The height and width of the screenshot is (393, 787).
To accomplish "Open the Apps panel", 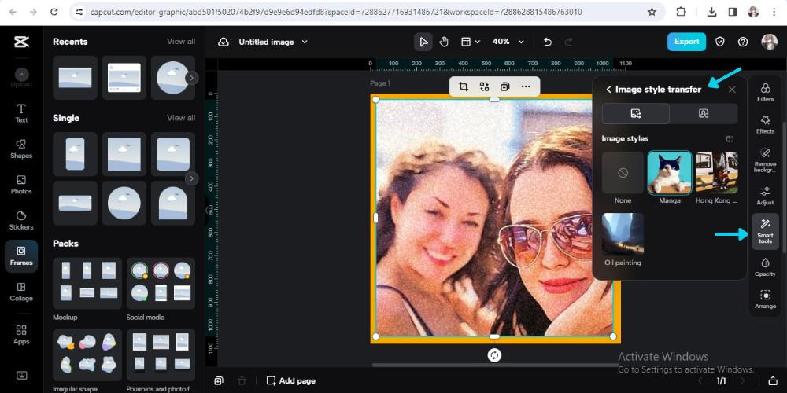I will point(21,335).
